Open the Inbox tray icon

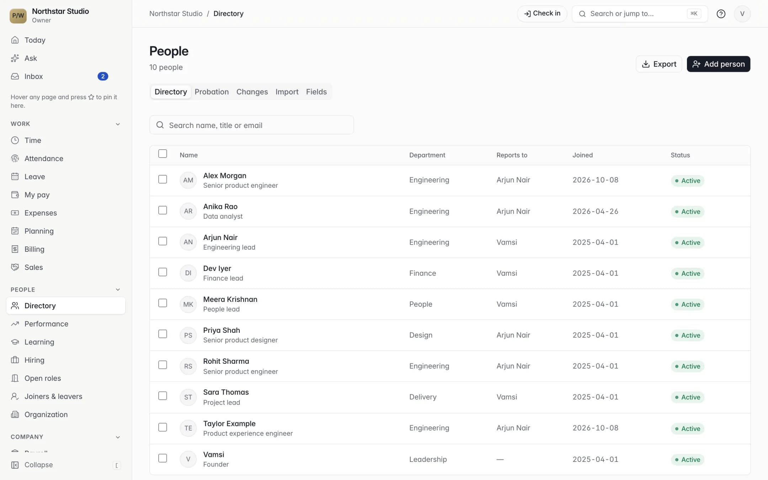coord(15,76)
